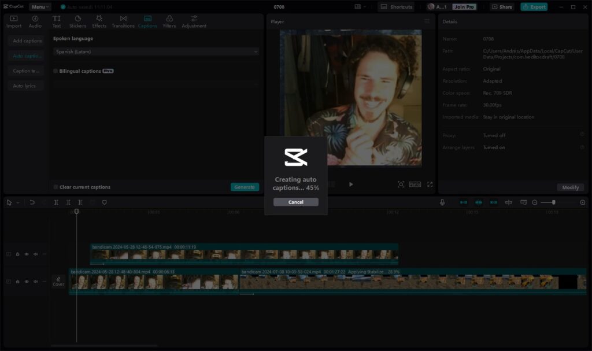592x351 pixels.
Task: Export the video
Action: pos(534,7)
